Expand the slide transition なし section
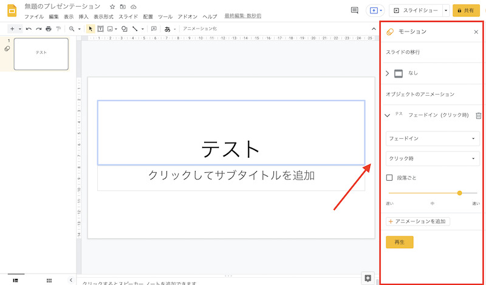 [388, 73]
